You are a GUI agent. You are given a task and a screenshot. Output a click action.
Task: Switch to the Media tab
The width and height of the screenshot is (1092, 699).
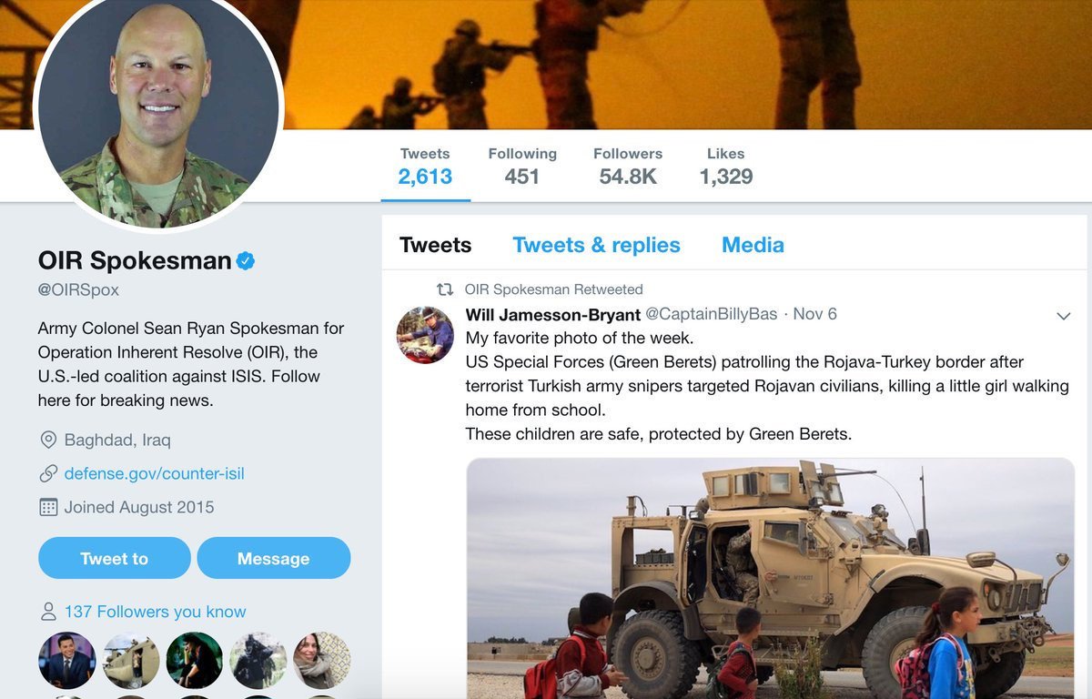tap(753, 245)
